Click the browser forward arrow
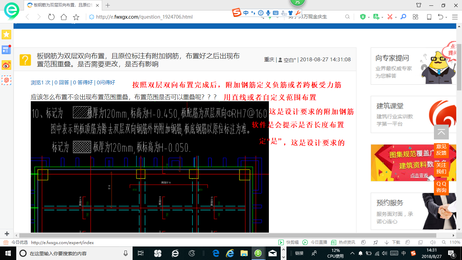The image size is (462, 260). coord(39,17)
